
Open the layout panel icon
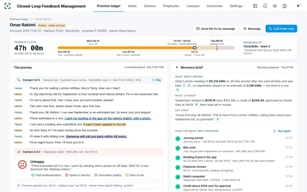coord(255,6)
